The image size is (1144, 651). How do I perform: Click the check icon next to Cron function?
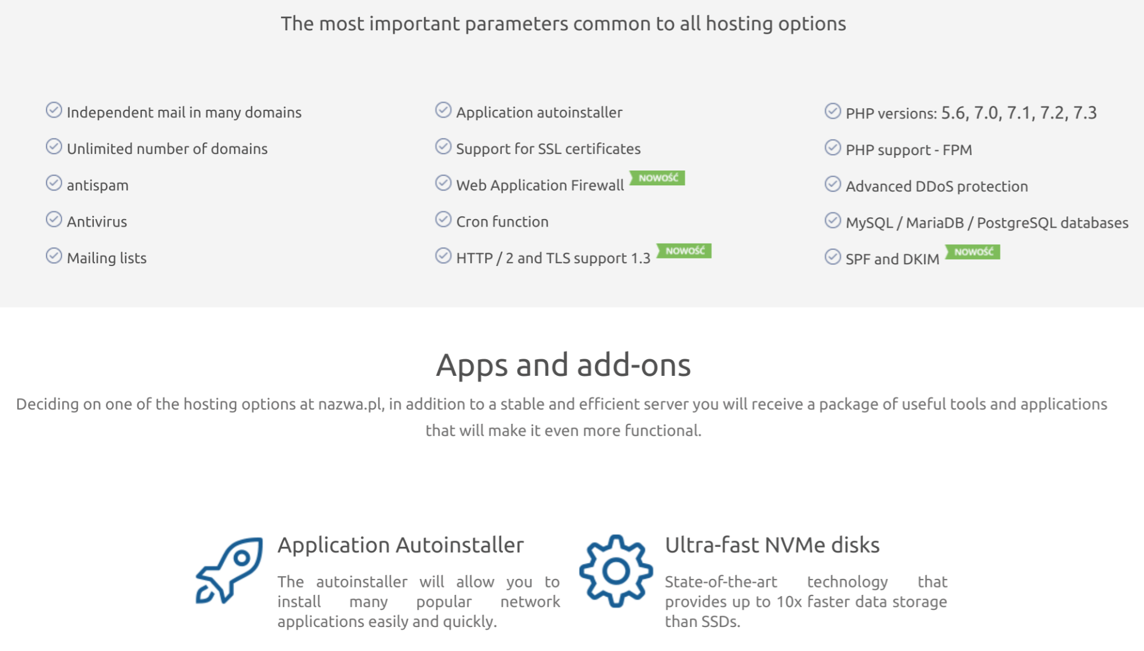[x=443, y=219]
